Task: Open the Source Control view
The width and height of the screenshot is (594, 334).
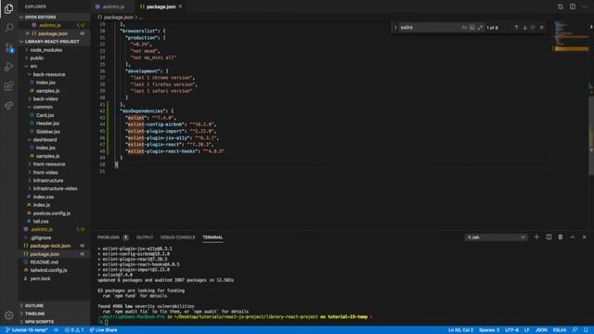Action: pyautogui.click(x=8, y=47)
